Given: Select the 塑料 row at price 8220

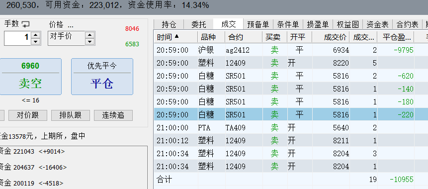Looking at the screenshot, I should point(291,63).
